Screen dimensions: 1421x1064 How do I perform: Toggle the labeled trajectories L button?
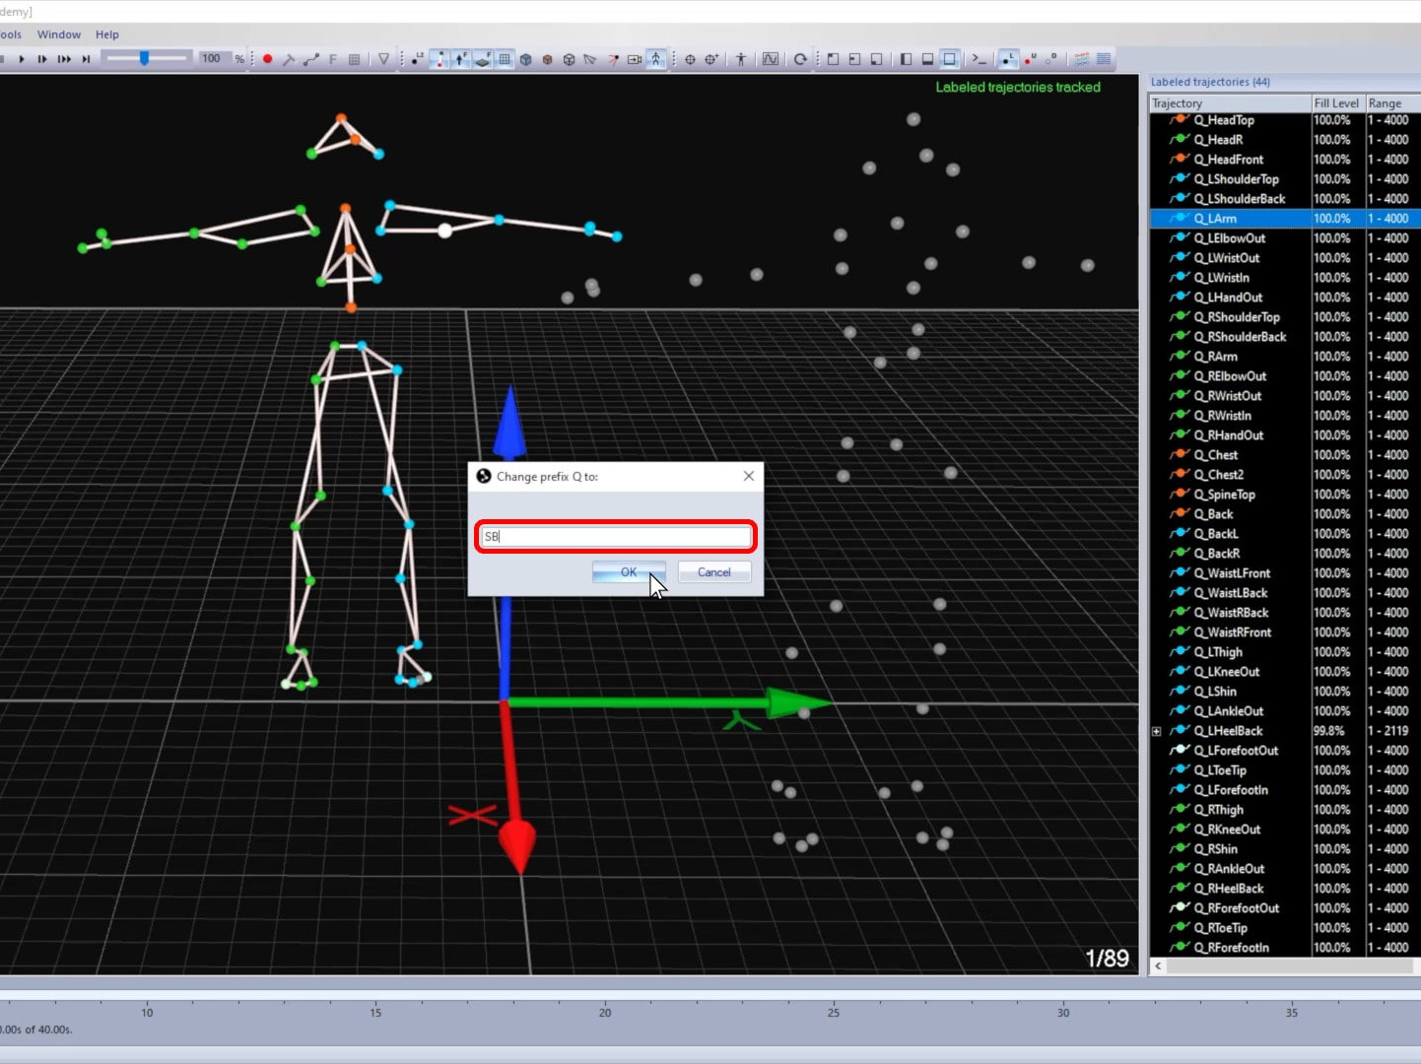(1007, 59)
